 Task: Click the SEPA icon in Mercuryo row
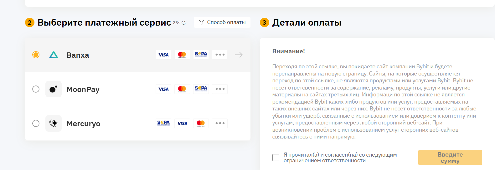(163, 123)
